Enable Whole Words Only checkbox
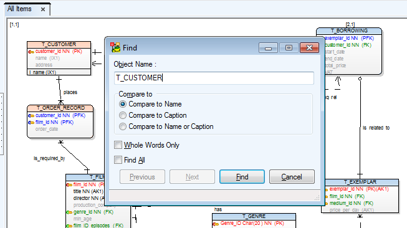 tap(118, 145)
